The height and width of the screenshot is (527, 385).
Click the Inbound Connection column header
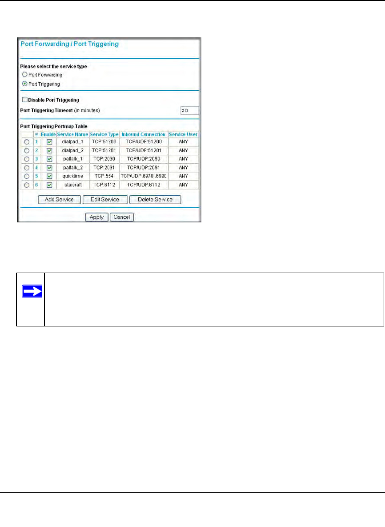[144, 134]
